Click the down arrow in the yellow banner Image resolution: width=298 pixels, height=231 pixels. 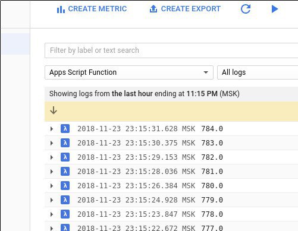54,110
